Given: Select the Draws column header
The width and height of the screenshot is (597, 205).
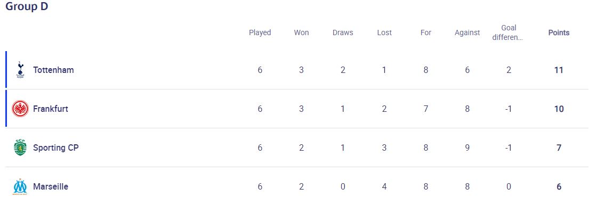Looking at the screenshot, I should click(343, 32).
